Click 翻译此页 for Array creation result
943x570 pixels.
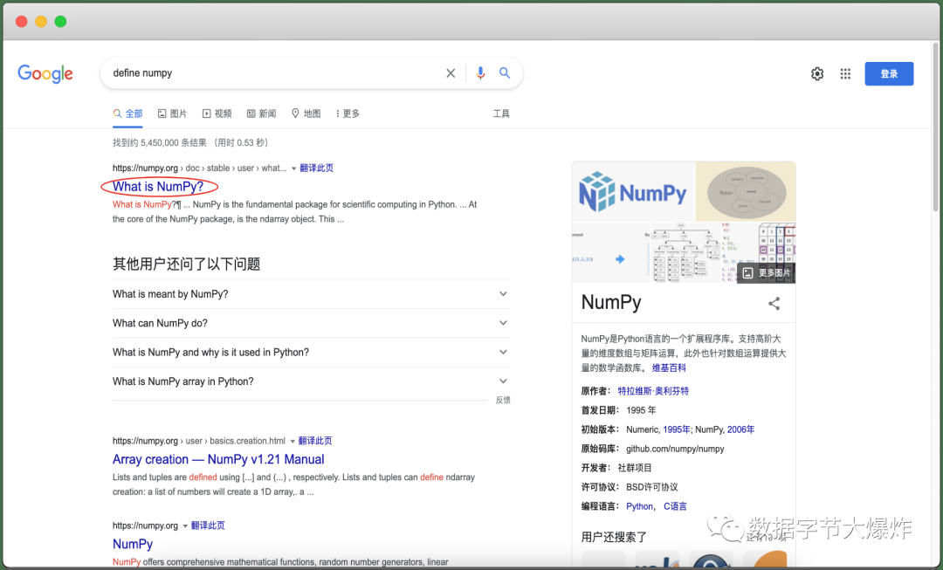point(315,441)
